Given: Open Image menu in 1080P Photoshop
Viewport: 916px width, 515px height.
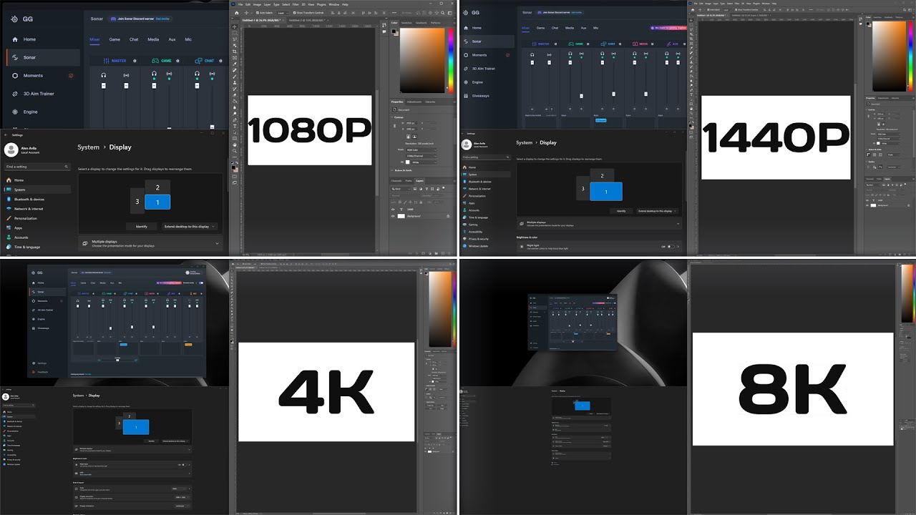Looking at the screenshot, I should 257,4.
